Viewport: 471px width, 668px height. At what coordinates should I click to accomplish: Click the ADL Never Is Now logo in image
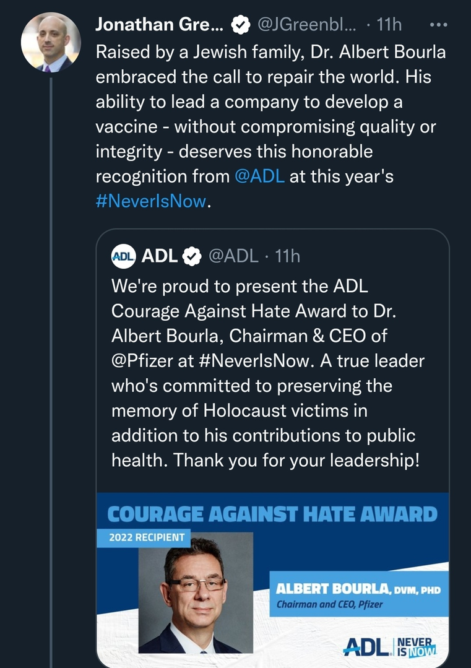point(390,644)
